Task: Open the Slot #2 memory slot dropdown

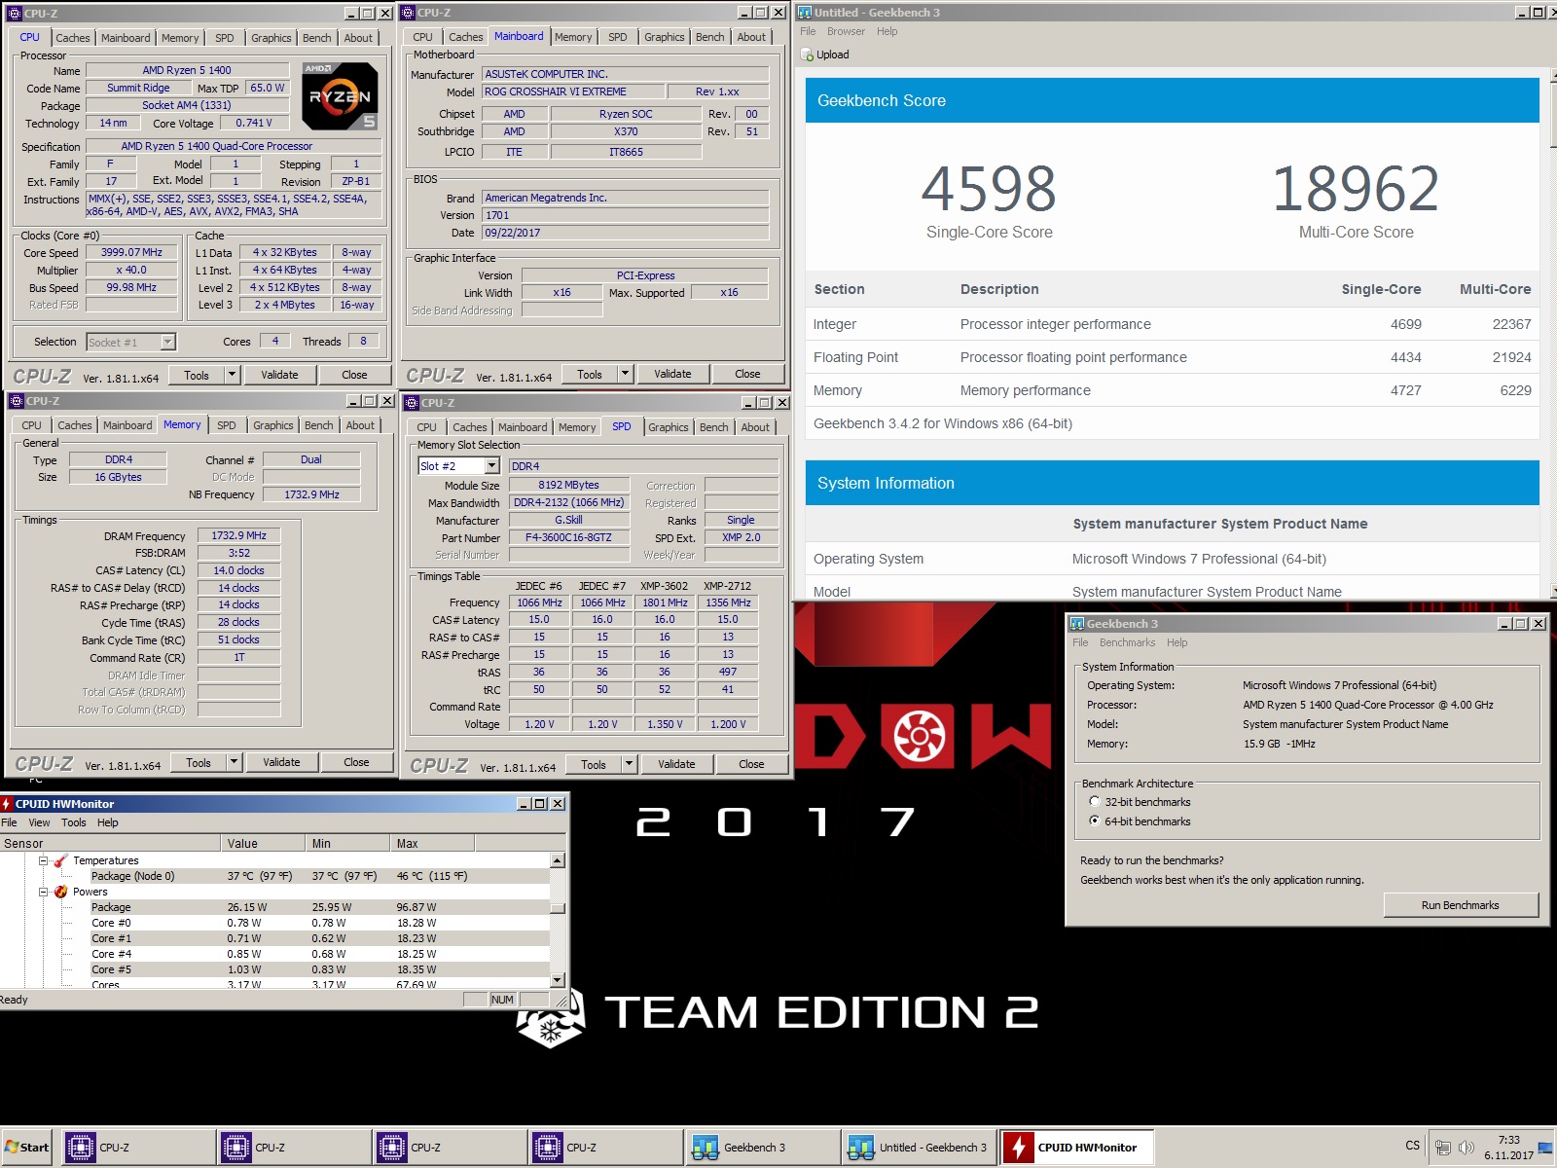Action: [492, 466]
